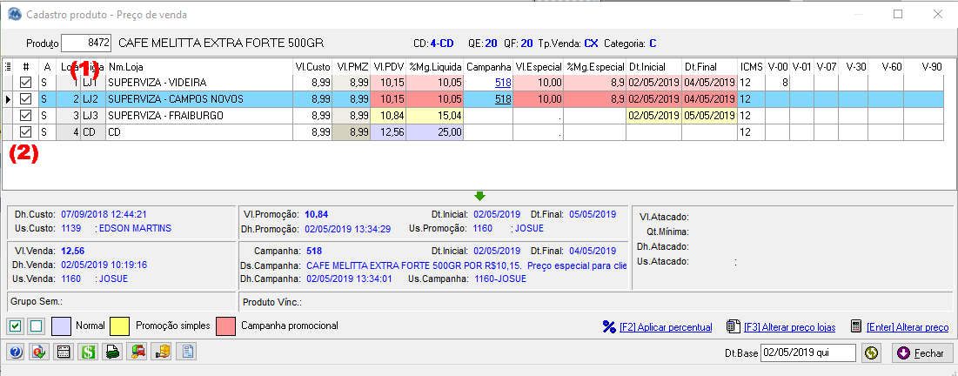The width and height of the screenshot is (958, 376).
Task: Click the 12,56 Vl.PDV cell in CD row
Action: pos(388,132)
